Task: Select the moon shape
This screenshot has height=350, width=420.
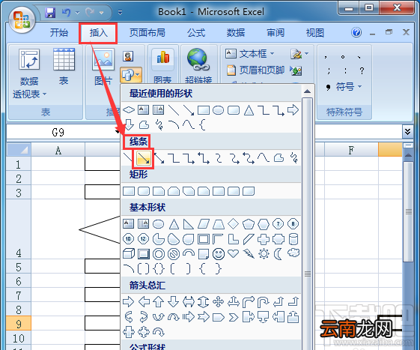Action: click(279, 254)
